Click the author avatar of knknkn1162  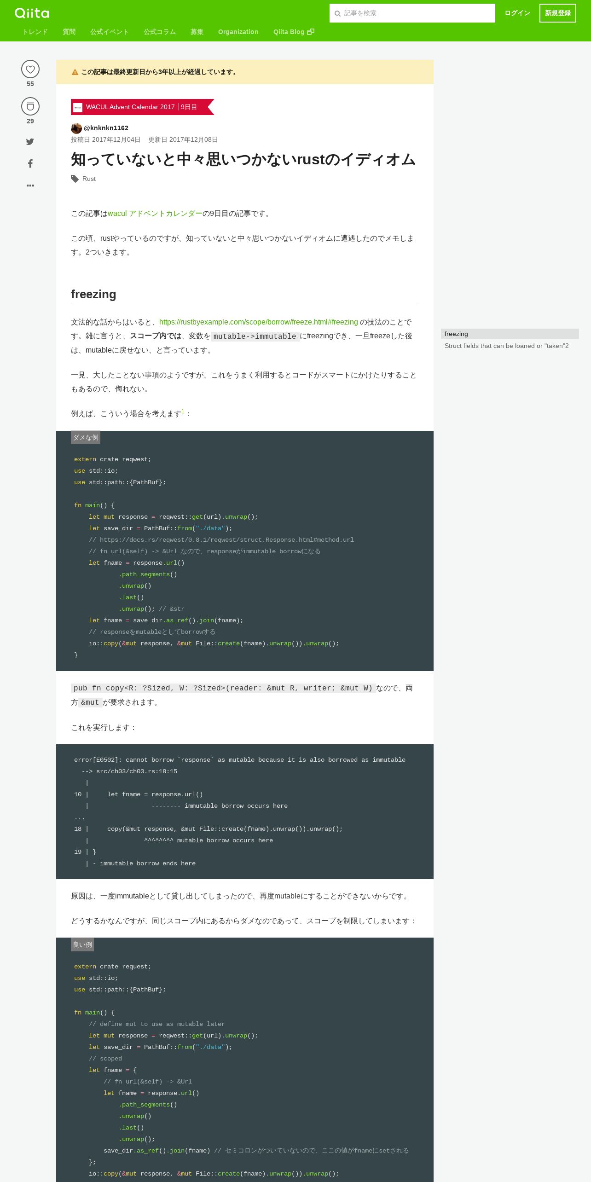[76, 128]
